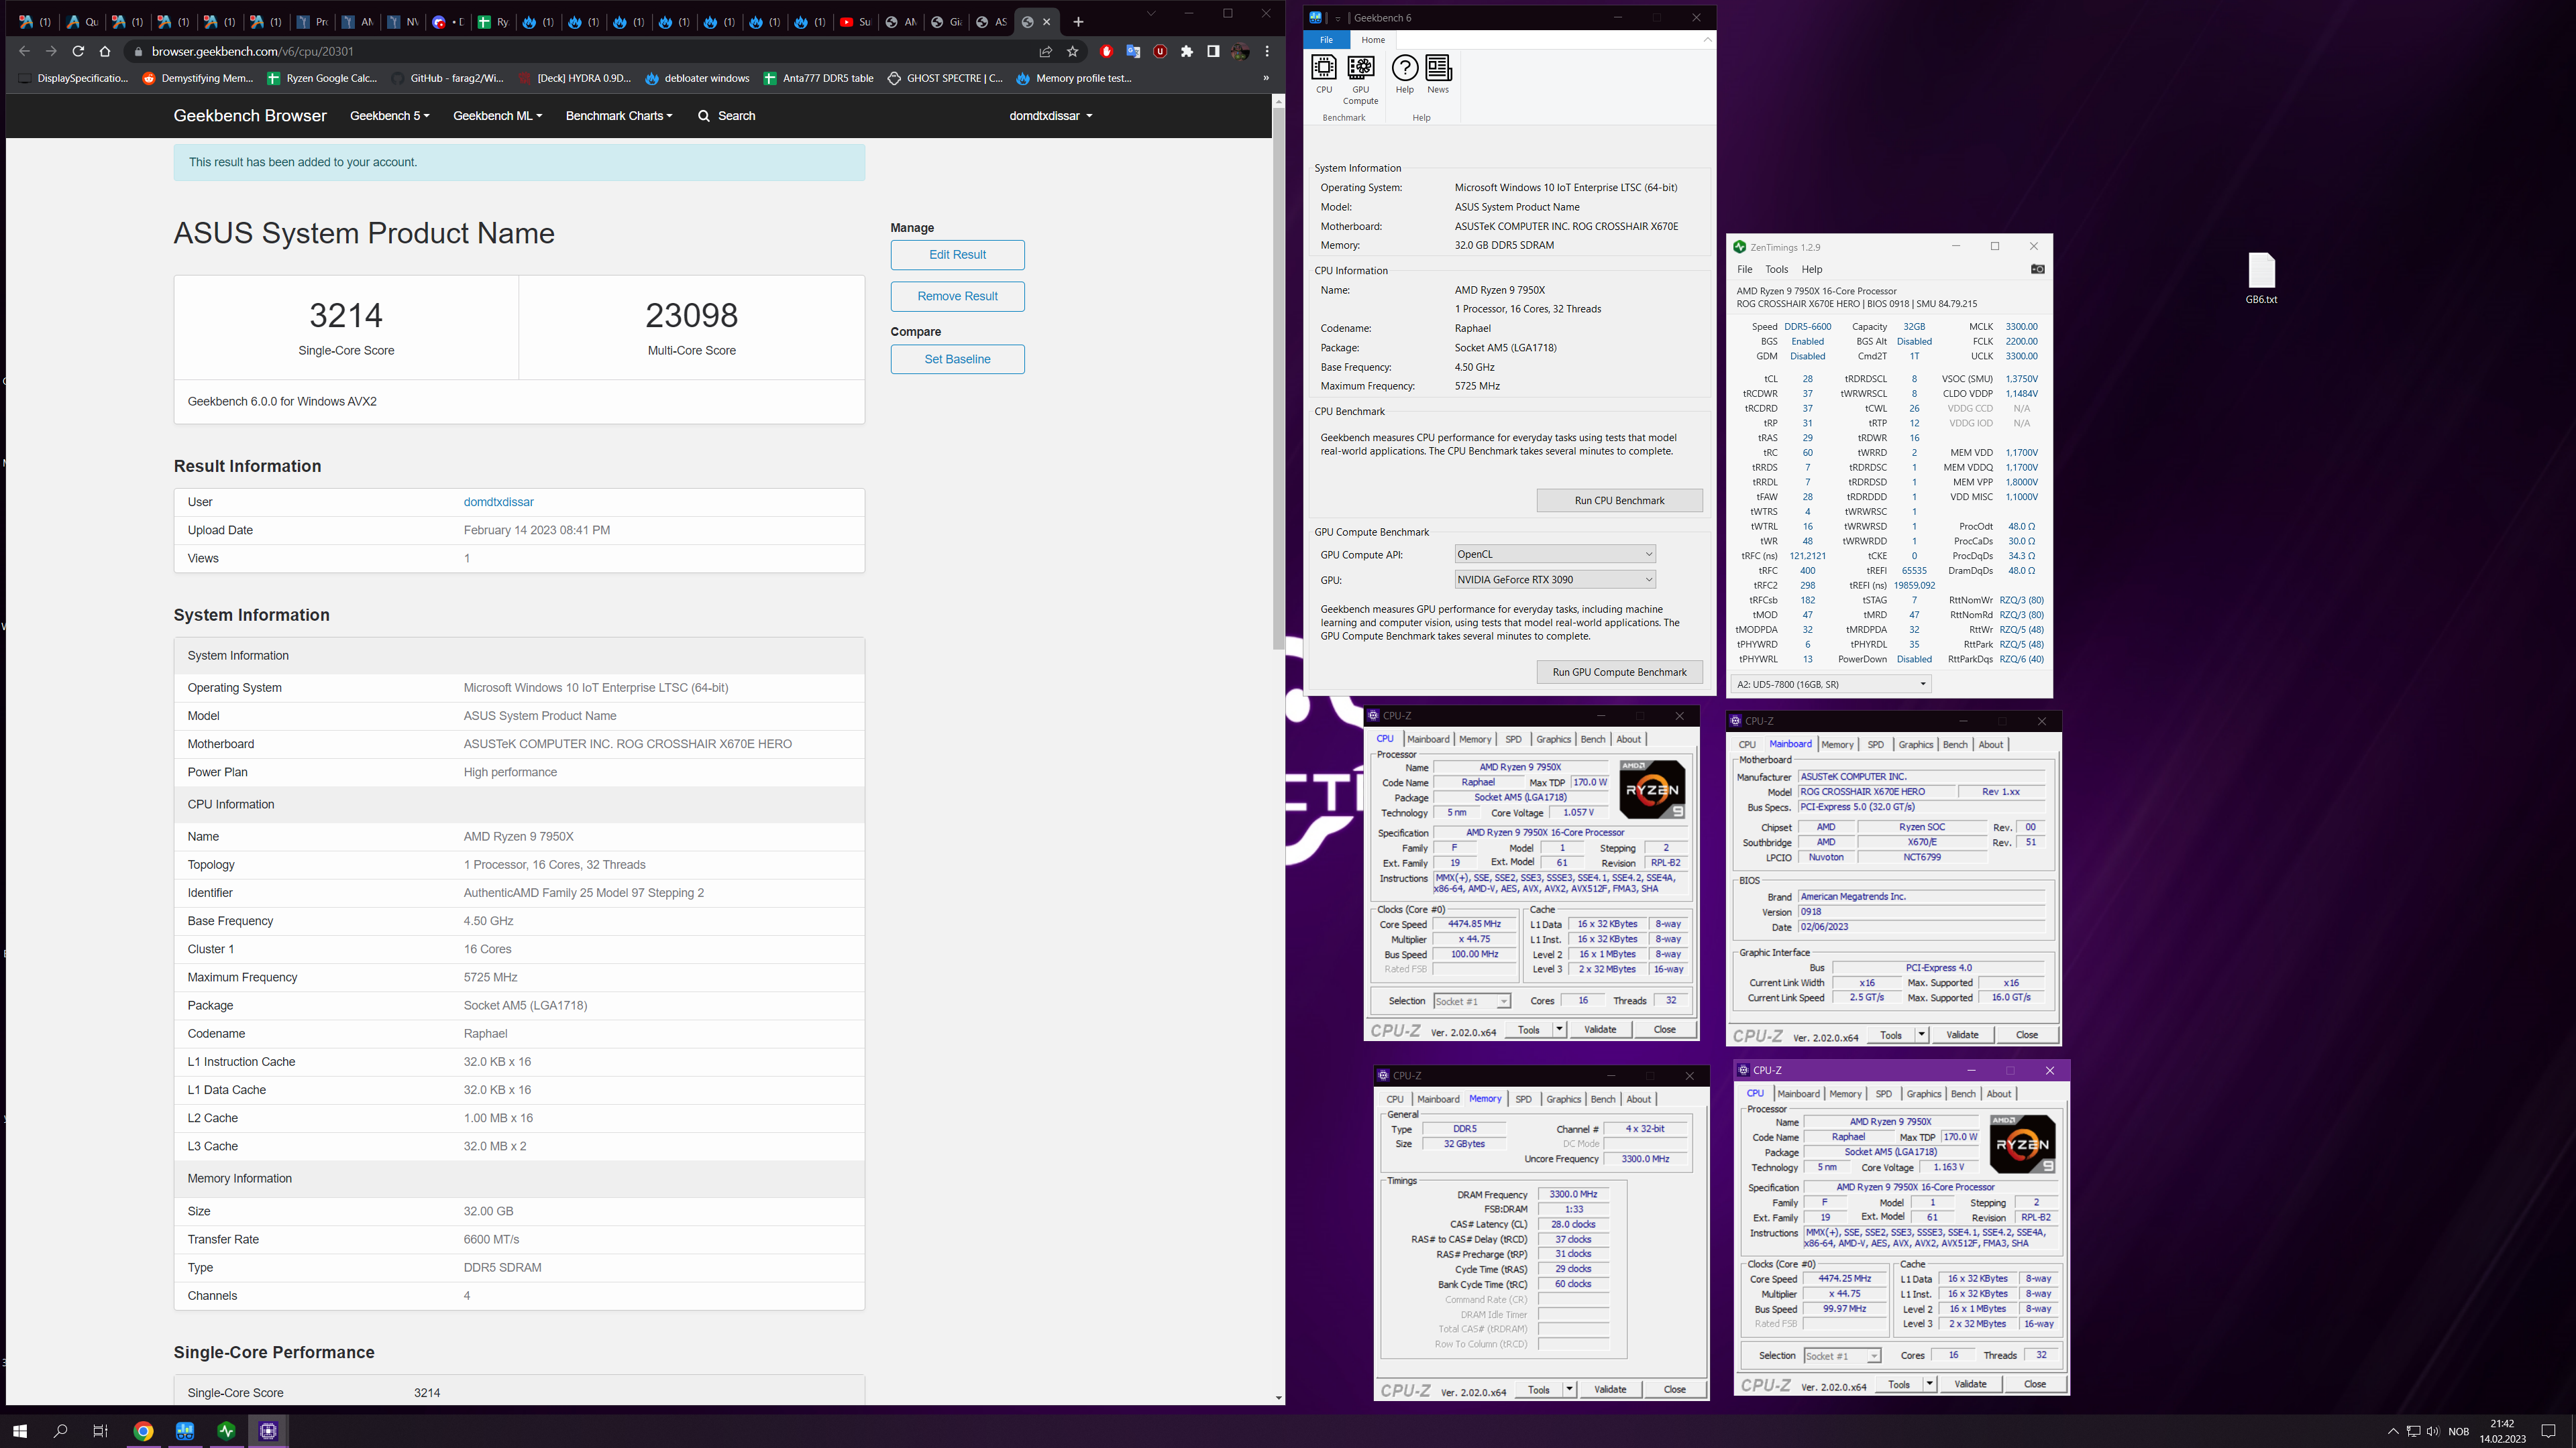
Task: Open domdtxdissar user profile link
Action: pyautogui.click(x=498, y=503)
